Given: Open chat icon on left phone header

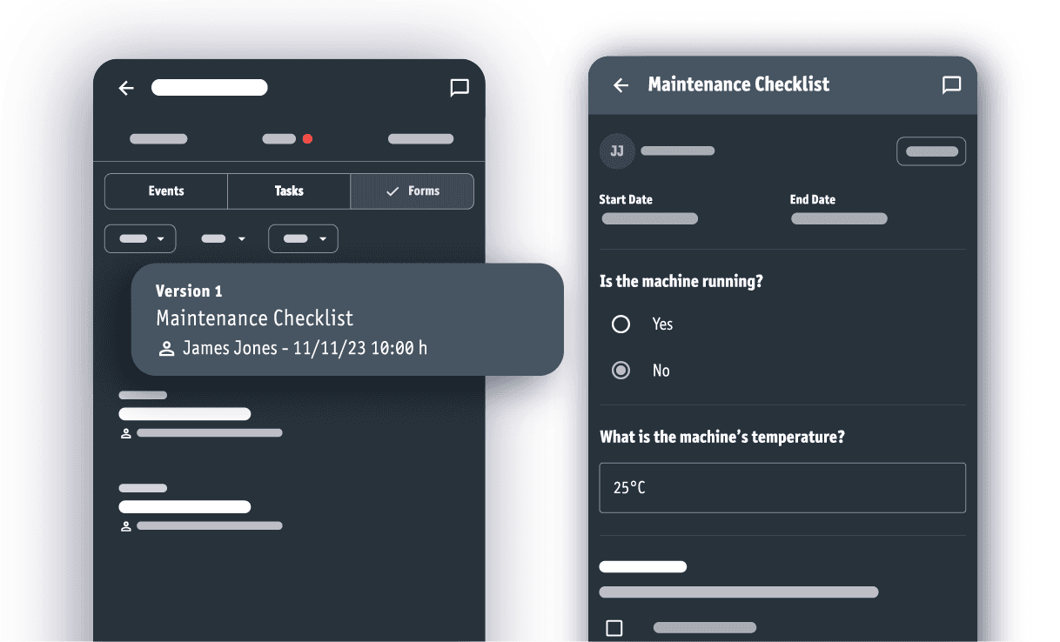Looking at the screenshot, I should click(459, 88).
